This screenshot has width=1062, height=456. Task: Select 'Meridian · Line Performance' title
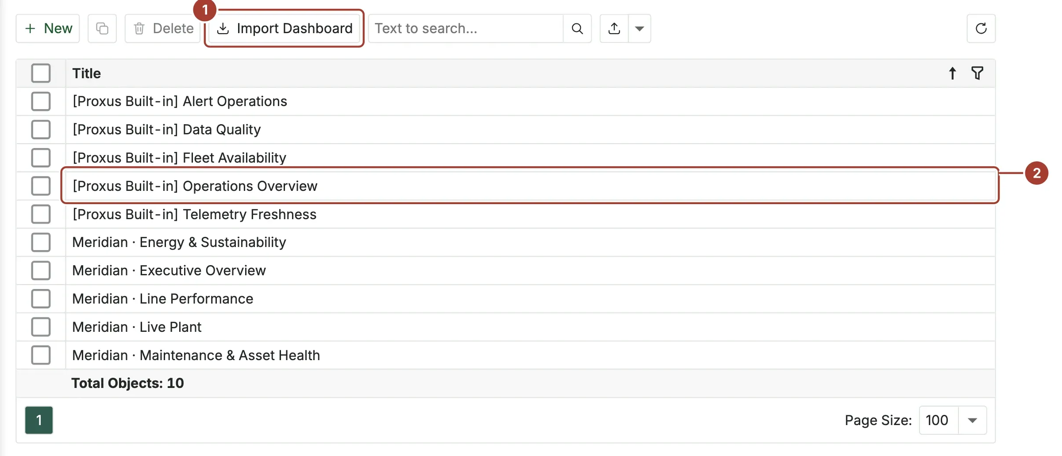pyautogui.click(x=163, y=299)
